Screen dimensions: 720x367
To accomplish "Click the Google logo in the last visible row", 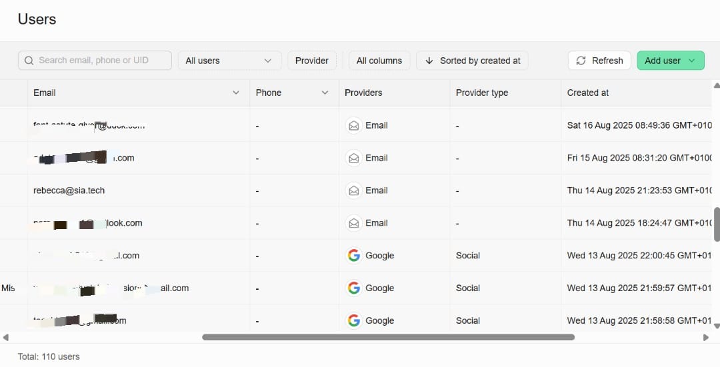I will (x=353, y=320).
